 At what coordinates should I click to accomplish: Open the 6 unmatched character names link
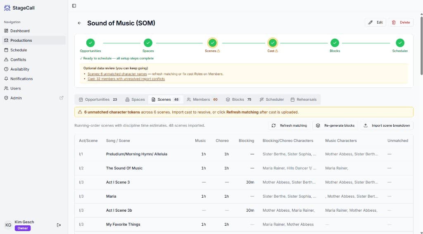coord(117,74)
